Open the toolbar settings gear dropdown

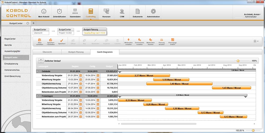coord(256,41)
